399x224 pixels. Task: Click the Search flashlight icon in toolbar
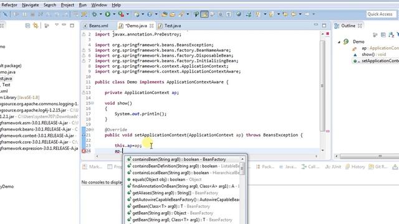click(x=181, y=14)
